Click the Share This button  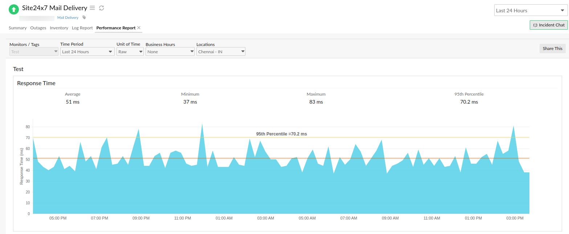(552, 48)
